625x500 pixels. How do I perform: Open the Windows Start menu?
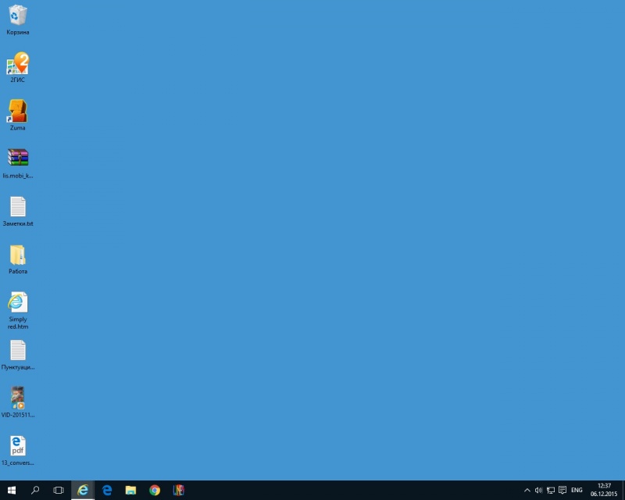coord(12,490)
